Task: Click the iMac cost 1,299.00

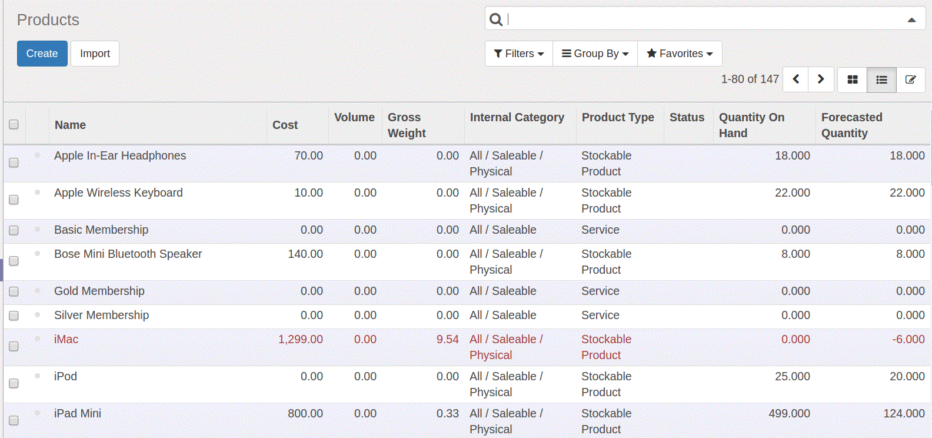Action: (301, 339)
